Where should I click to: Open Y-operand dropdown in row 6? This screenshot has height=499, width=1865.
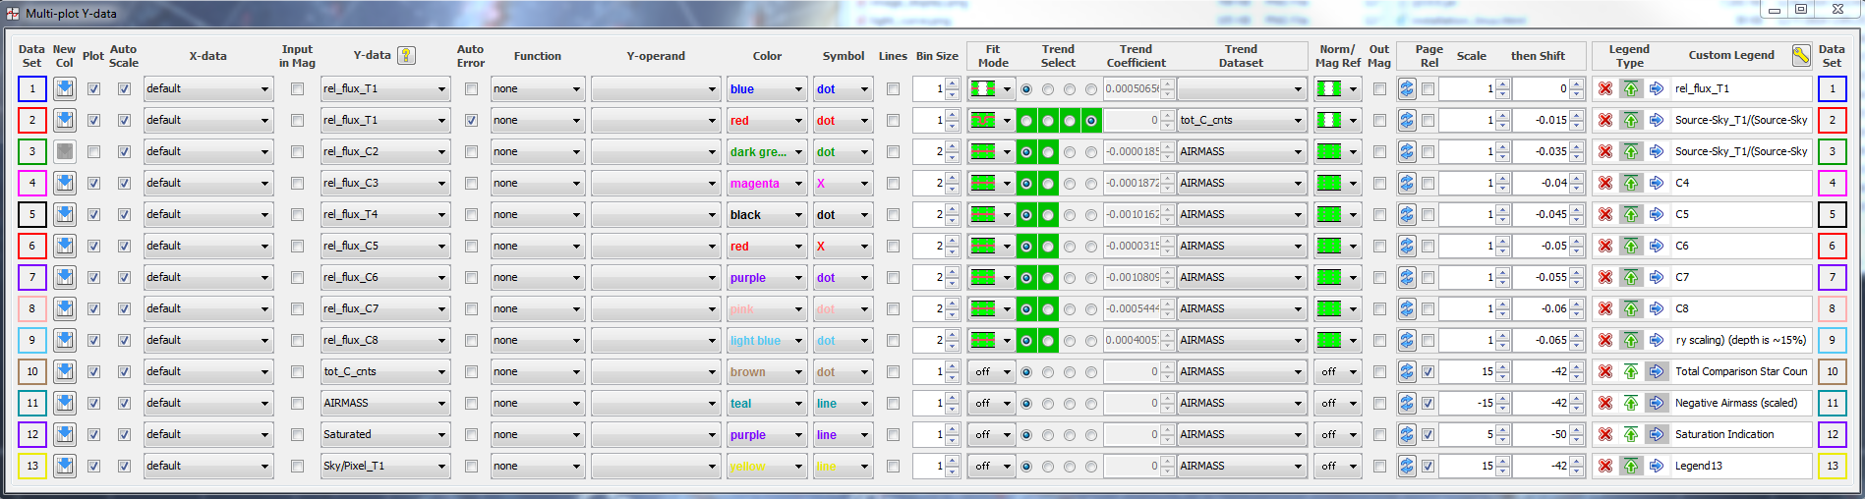click(x=656, y=246)
